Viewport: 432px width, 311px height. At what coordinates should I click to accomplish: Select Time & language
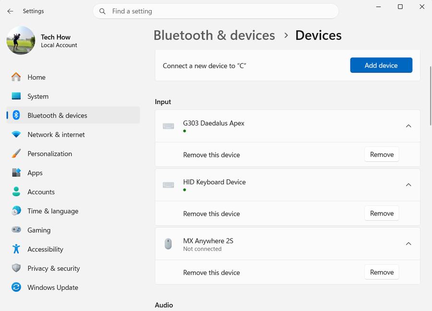coord(73,211)
